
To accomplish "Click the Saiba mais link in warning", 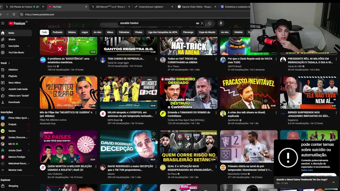I will pos(307,170).
